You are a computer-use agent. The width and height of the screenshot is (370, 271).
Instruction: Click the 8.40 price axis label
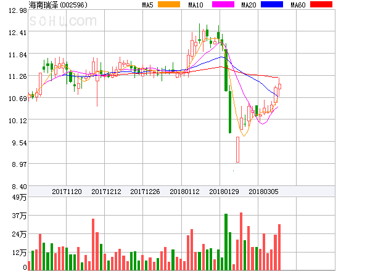[x=19, y=187]
